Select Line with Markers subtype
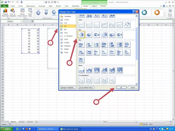 104,25
